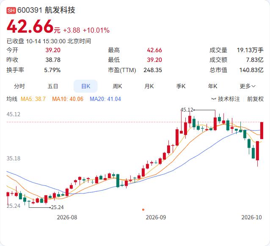This screenshot has width=270, height=246.
Task: Click the 2026-08 date axis label
Action: tap(67, 217)
